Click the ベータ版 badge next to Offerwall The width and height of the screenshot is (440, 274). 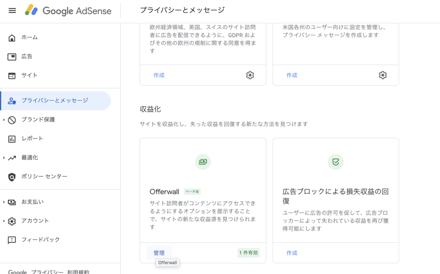pos(192,192)
